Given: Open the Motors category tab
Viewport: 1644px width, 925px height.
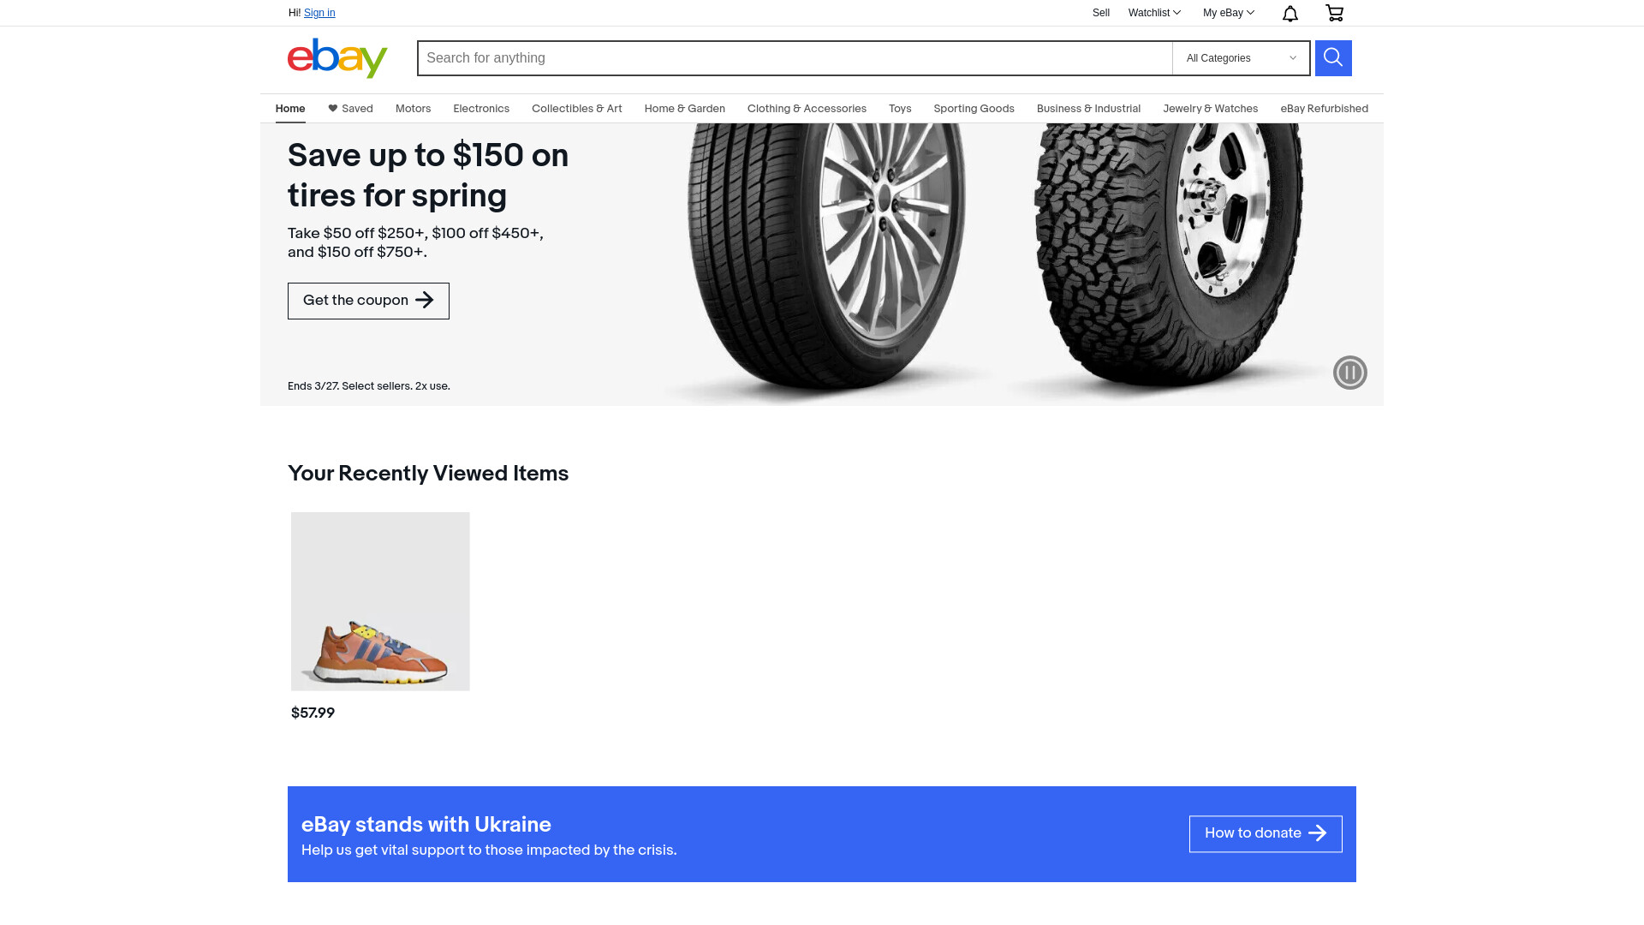Looking at the screenshot, I should [x=413, y=109].
